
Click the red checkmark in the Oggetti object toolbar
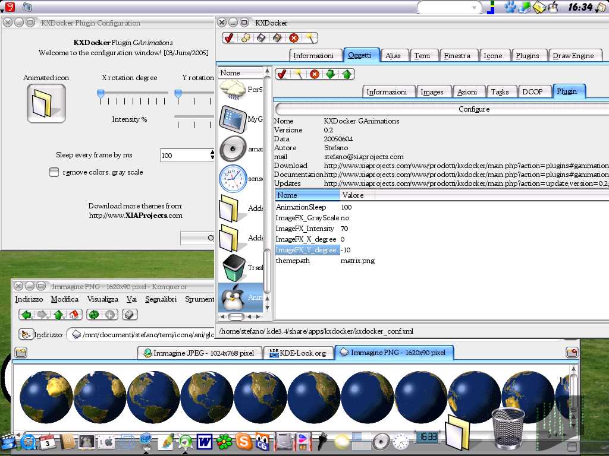[x=282, y=74]
